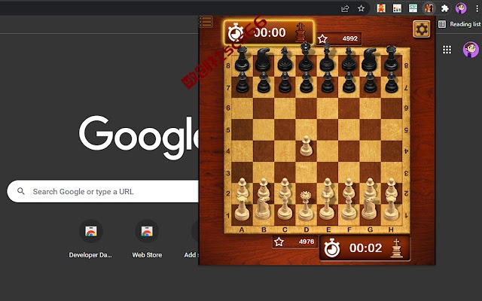Click the empty E4 square

tap(328, 151)
